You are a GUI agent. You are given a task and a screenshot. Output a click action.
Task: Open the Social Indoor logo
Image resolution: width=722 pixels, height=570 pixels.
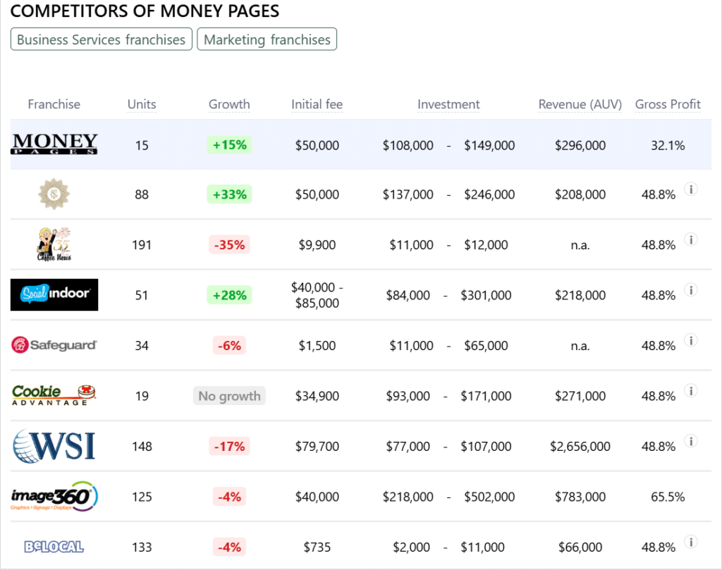click(x=54, y=295)
